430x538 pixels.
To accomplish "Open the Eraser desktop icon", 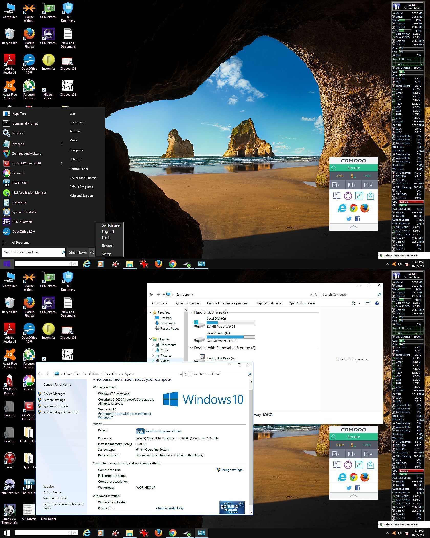I will tap(9, 461).
